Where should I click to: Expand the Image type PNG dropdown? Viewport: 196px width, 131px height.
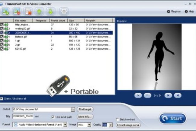[89, 125]
